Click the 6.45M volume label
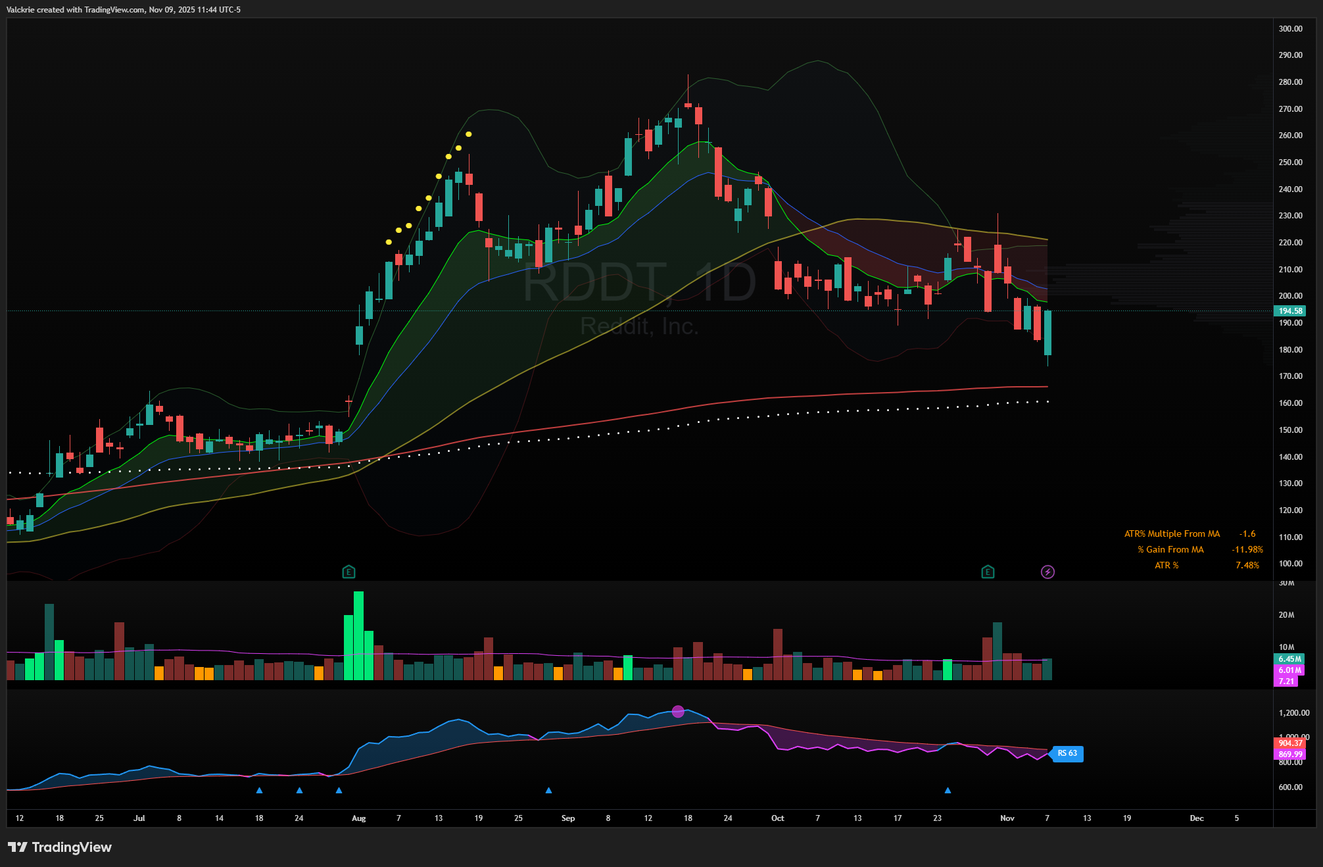This screenshot has height=867, width=1323. [x=1289, y=658]
